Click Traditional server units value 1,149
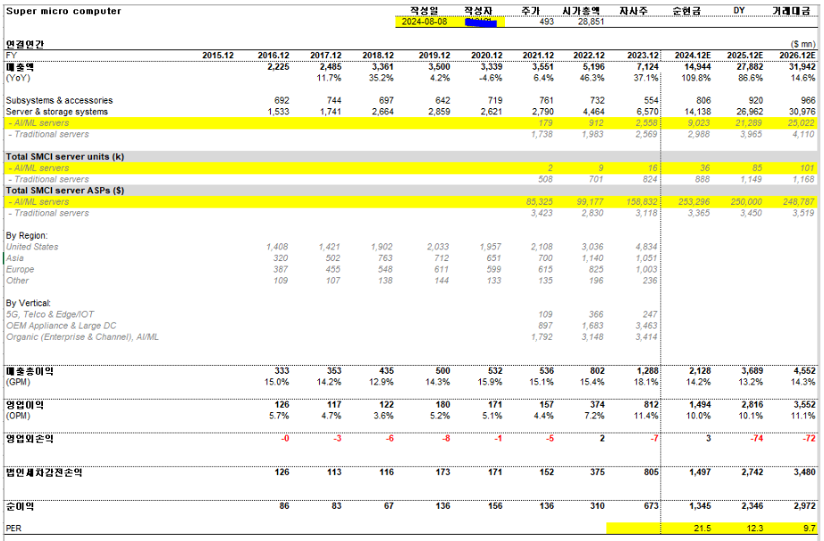The height and width of the screenshot is (541, 824). point(751,179)
